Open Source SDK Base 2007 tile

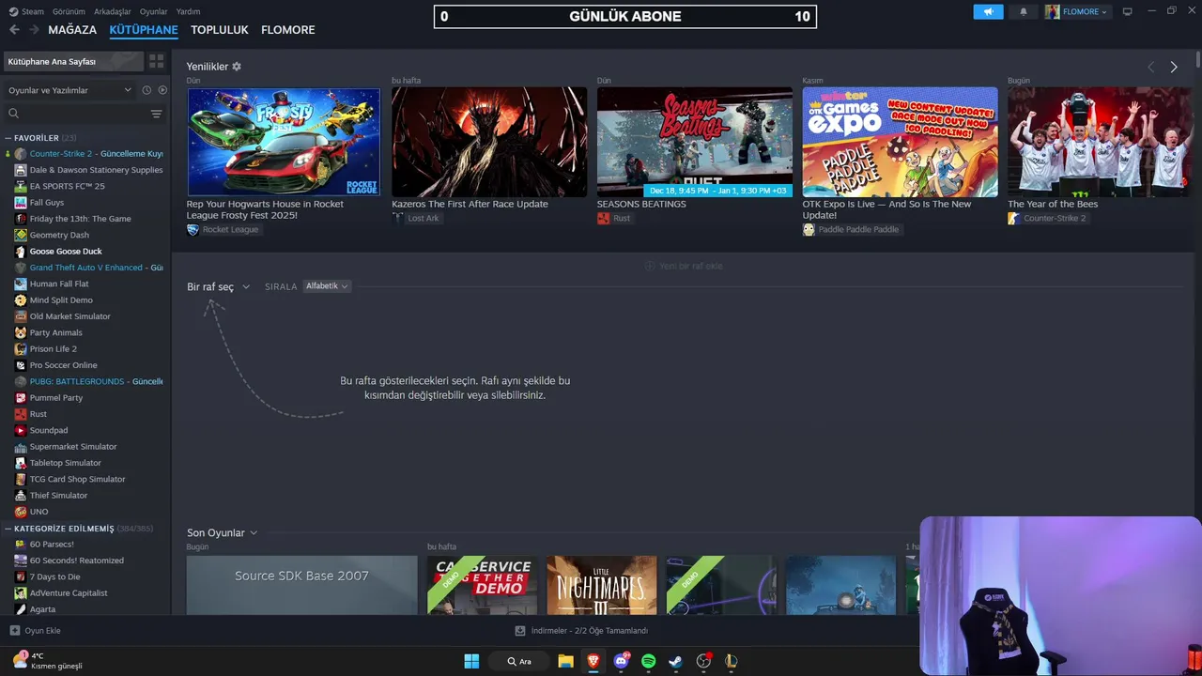[301, 585]
